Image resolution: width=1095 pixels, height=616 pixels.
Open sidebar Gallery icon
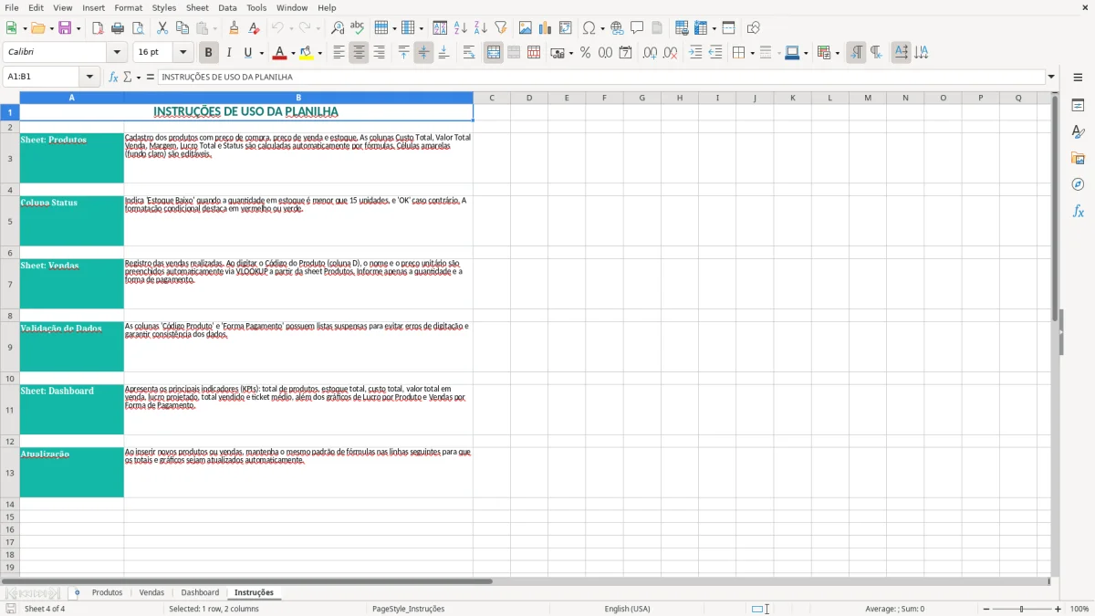tap(1078, 158)
